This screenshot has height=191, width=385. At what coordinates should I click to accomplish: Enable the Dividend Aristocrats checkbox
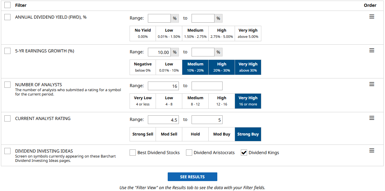[x=189, y=153]
